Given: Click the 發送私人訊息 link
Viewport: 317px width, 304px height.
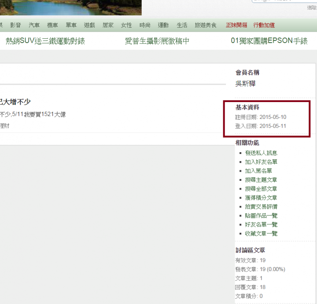Looking at the screenshot, I should click(x=261, y=153).
